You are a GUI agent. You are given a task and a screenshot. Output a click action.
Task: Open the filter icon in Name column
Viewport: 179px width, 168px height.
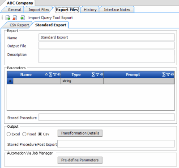(55, 75)
